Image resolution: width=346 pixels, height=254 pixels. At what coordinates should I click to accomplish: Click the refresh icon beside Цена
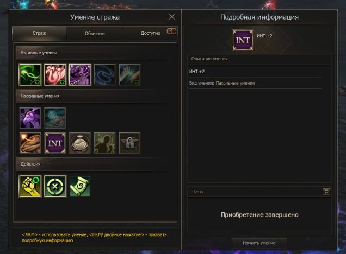[326, 192]
